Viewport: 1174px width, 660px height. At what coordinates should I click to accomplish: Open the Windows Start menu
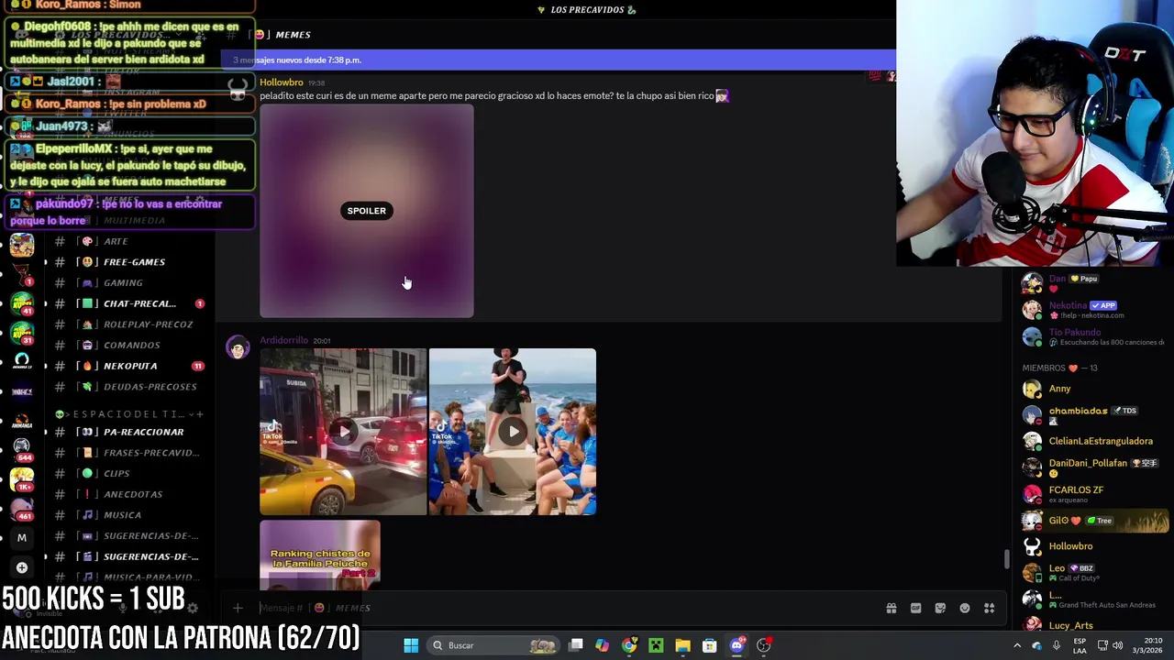click(x=411, y=645)
